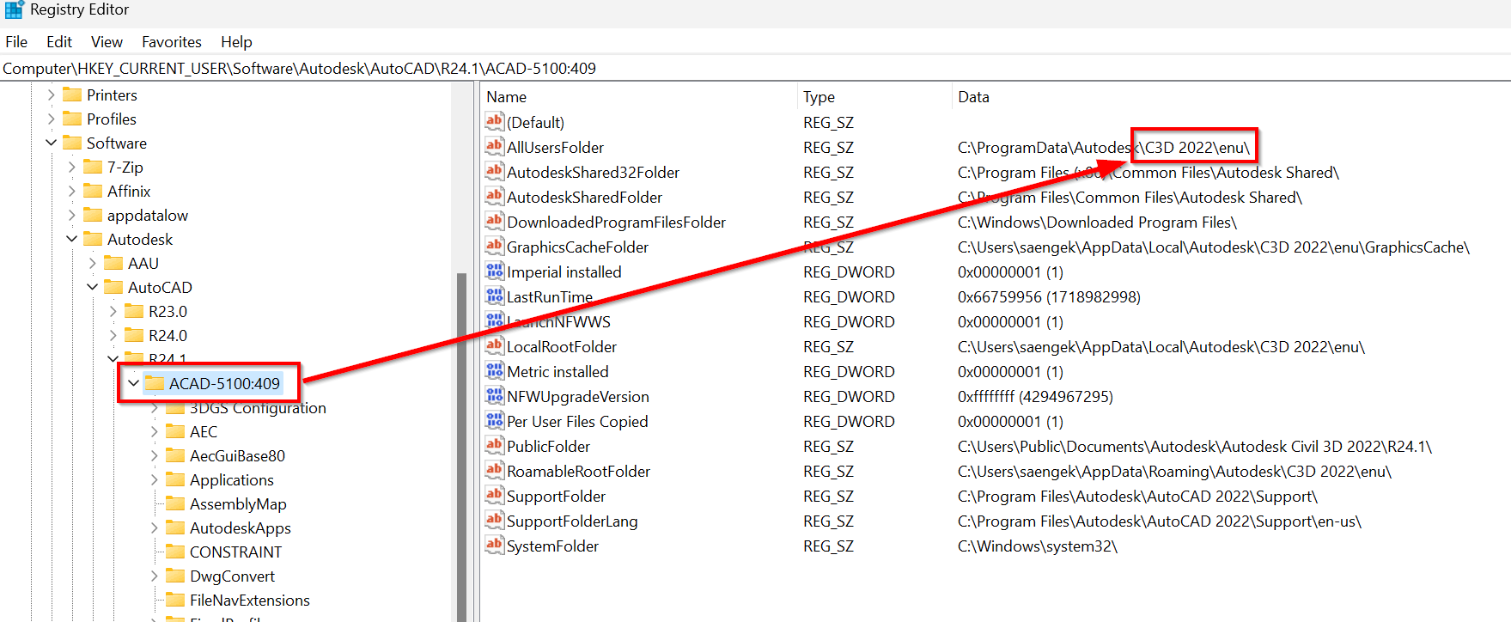The width and height of the screenshot is (1511, 622).
Task: Click the string icon beside SupportFolder
Action: pos(495,495)
